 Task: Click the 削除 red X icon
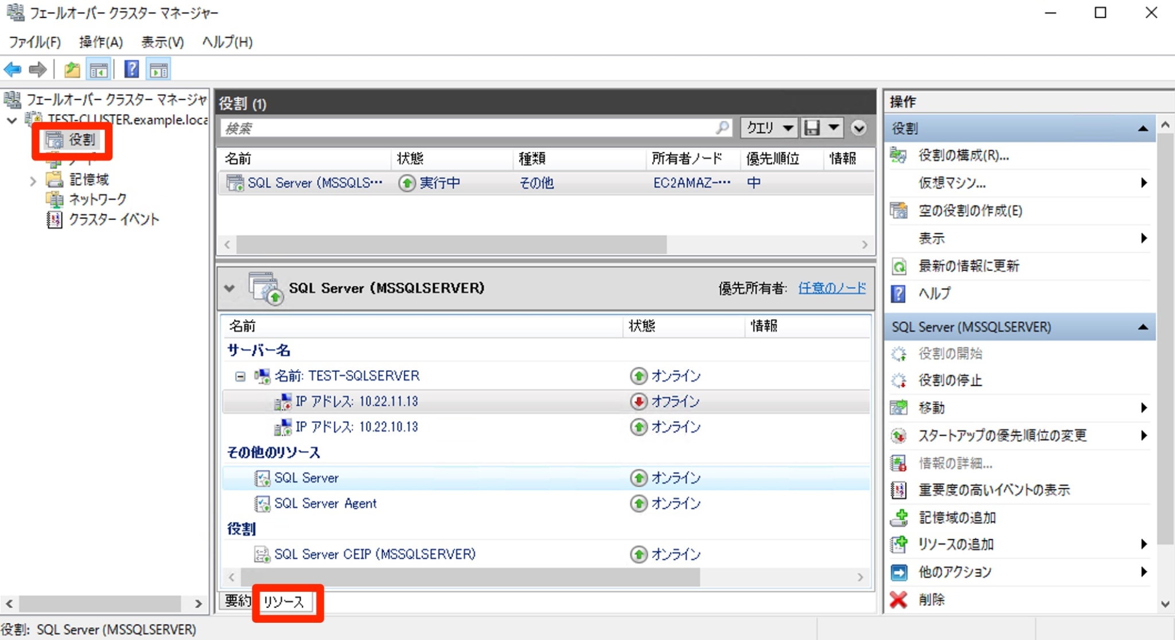tap(898, 599)
